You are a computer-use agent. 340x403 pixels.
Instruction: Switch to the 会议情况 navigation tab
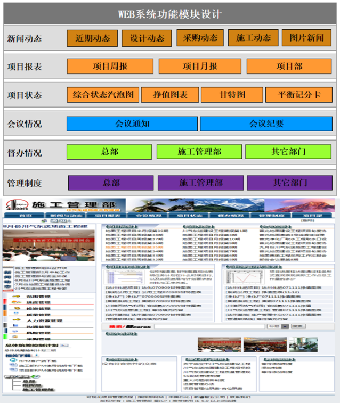coord(148,216)
